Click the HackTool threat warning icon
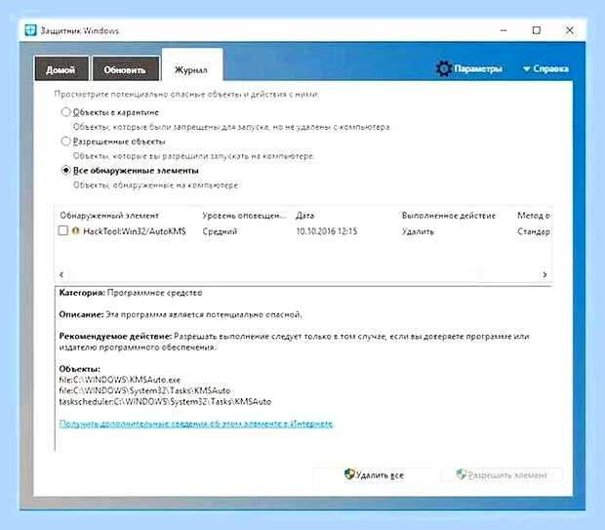 pyautogui.click(x=76, y=230)
